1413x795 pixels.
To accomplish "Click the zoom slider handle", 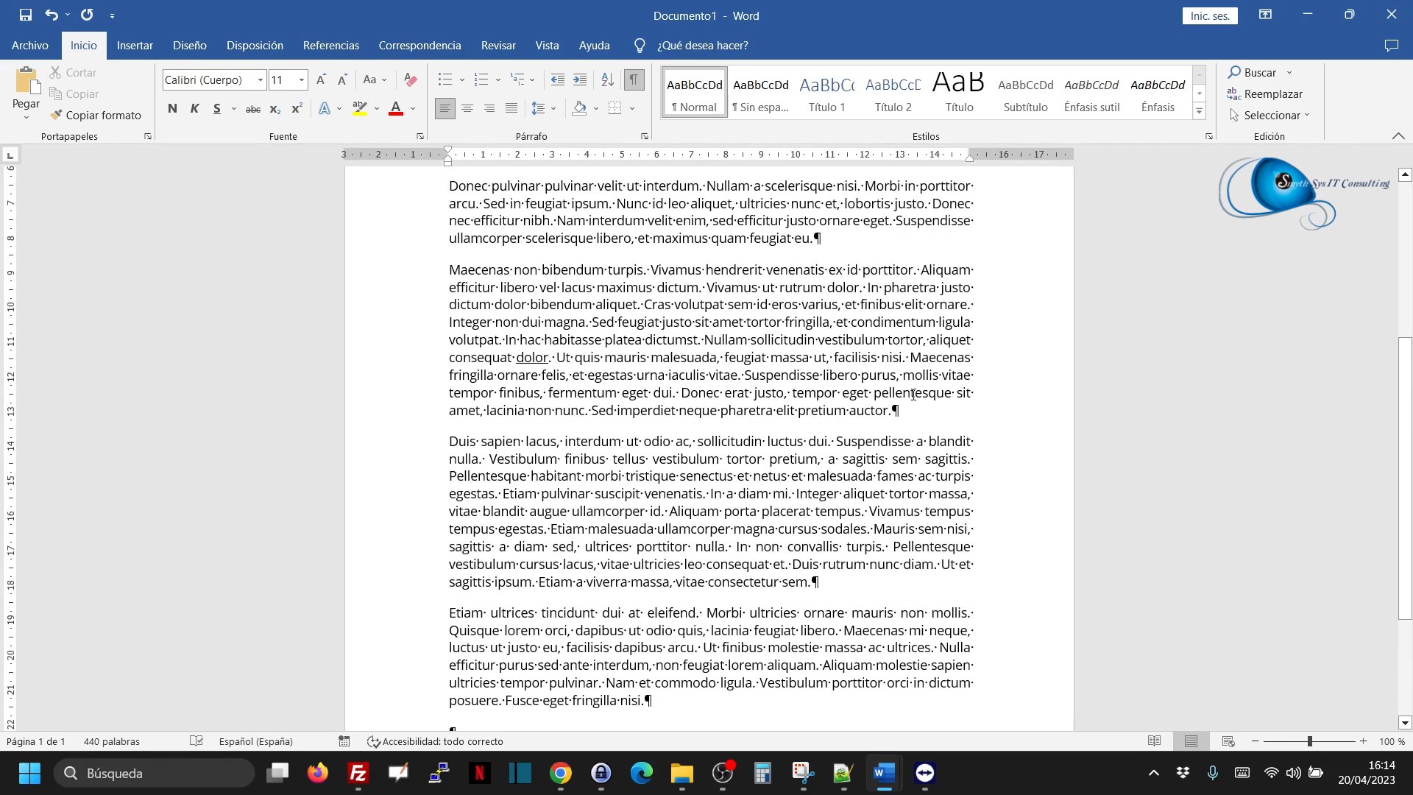I will click(1309, 741).
